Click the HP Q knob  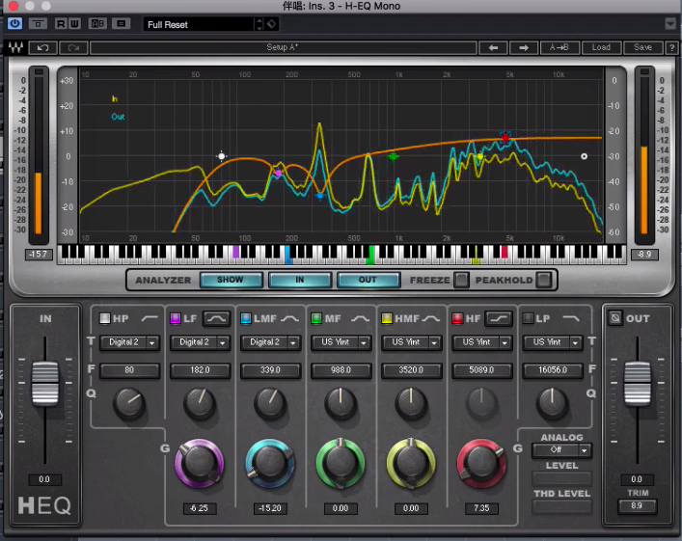point(129,403)
